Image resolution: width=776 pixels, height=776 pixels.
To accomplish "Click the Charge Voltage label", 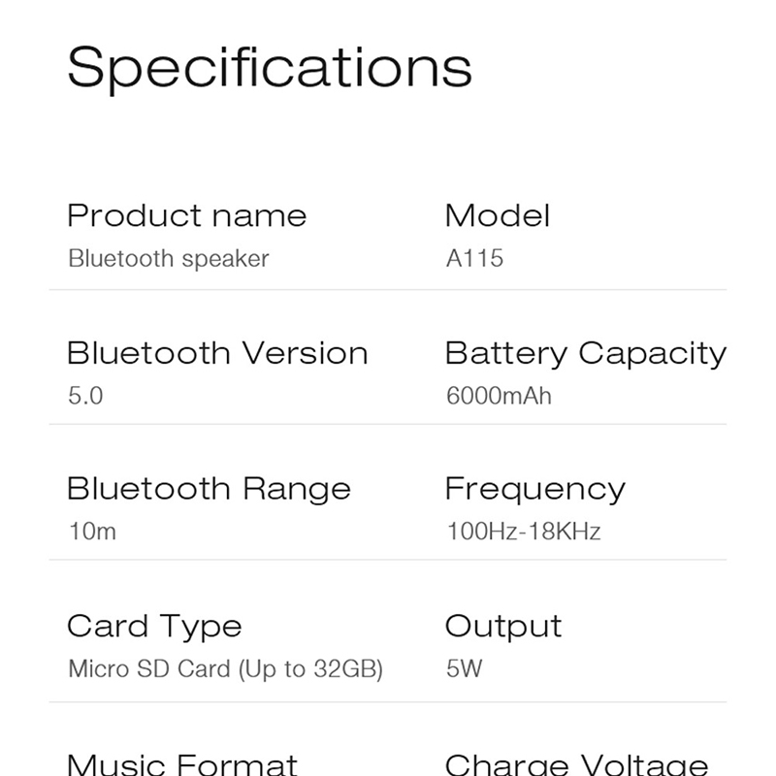I will tap(576, 763).
